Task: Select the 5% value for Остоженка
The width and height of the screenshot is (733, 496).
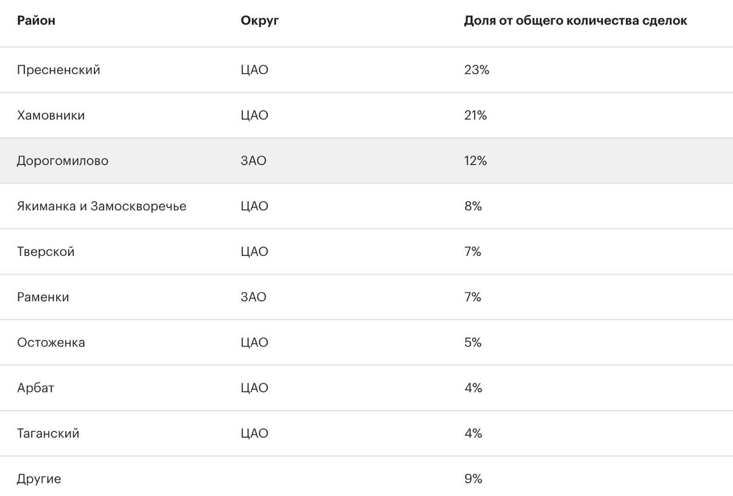Action: point(473,343)
